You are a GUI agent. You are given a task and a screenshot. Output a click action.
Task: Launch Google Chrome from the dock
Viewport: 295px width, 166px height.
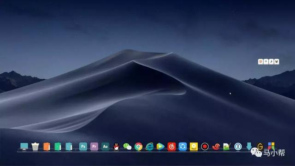pyautogui.click(x=138, y=147)
